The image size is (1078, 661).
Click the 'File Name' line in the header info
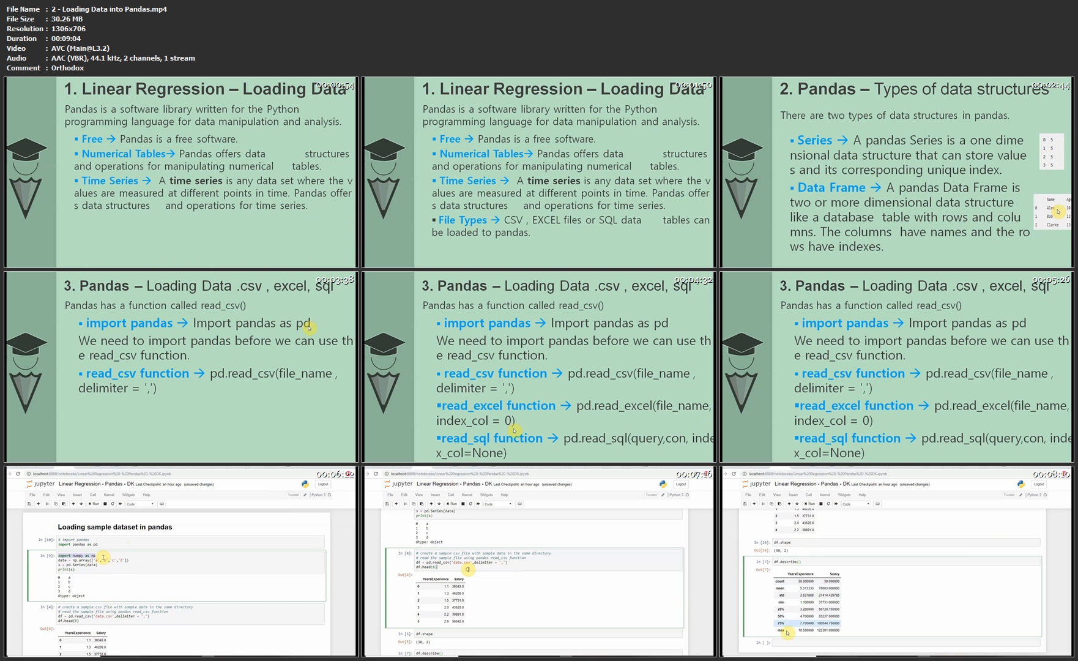tap(87, 9)
